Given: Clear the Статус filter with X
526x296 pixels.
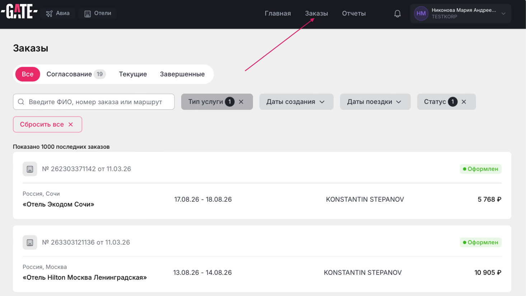Looking at the screenshot, I should pyautogui.click(x=464, y=102).
